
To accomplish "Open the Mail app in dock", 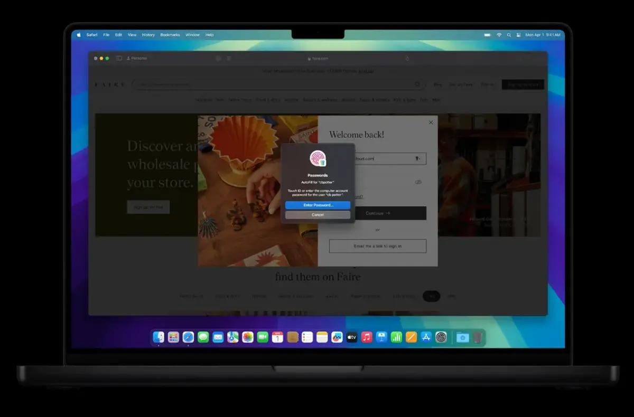I will point(218,337).
